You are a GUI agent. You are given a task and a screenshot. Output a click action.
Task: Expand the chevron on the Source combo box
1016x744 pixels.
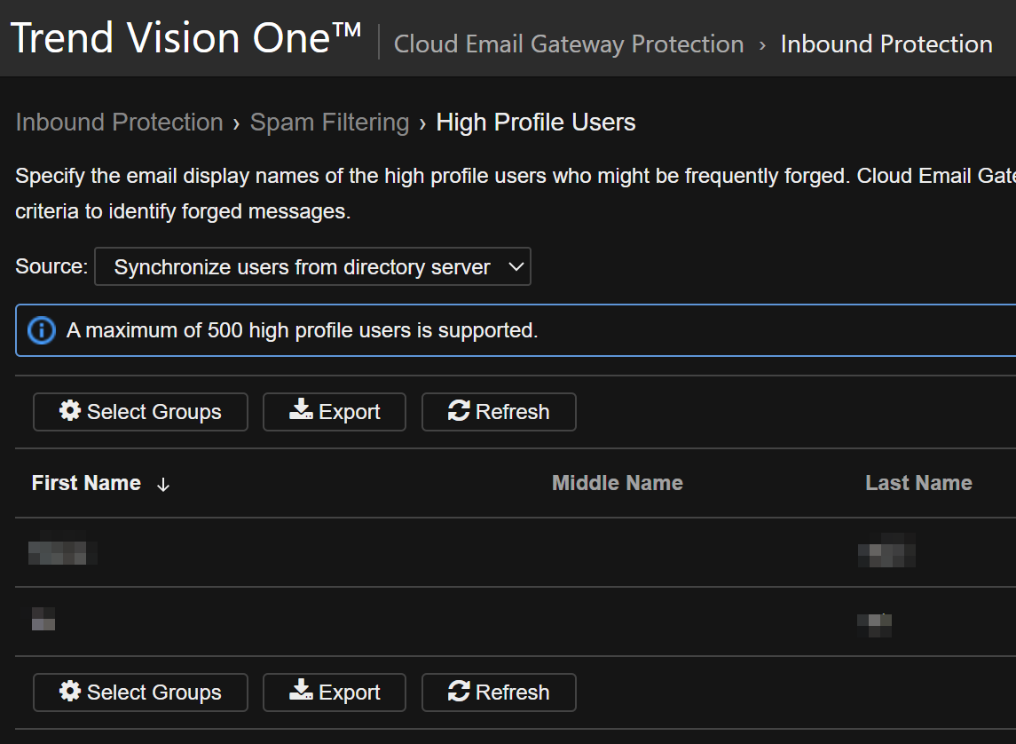pos(516,267)
